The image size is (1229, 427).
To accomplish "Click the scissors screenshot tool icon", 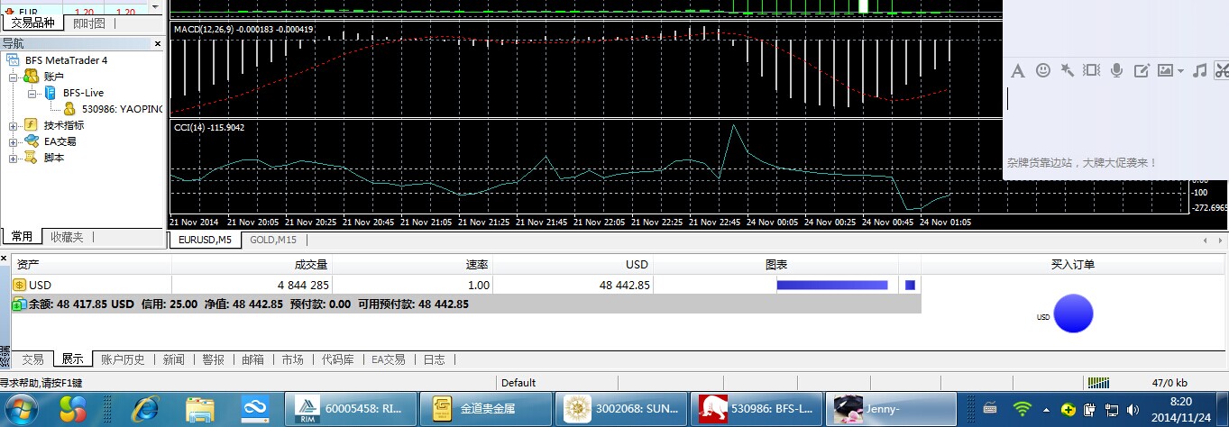I will click(1221, 70).
